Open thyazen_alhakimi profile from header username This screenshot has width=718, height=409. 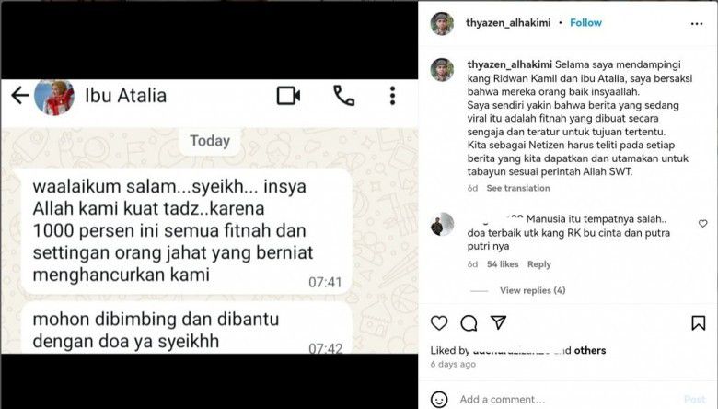coord(508,22)
